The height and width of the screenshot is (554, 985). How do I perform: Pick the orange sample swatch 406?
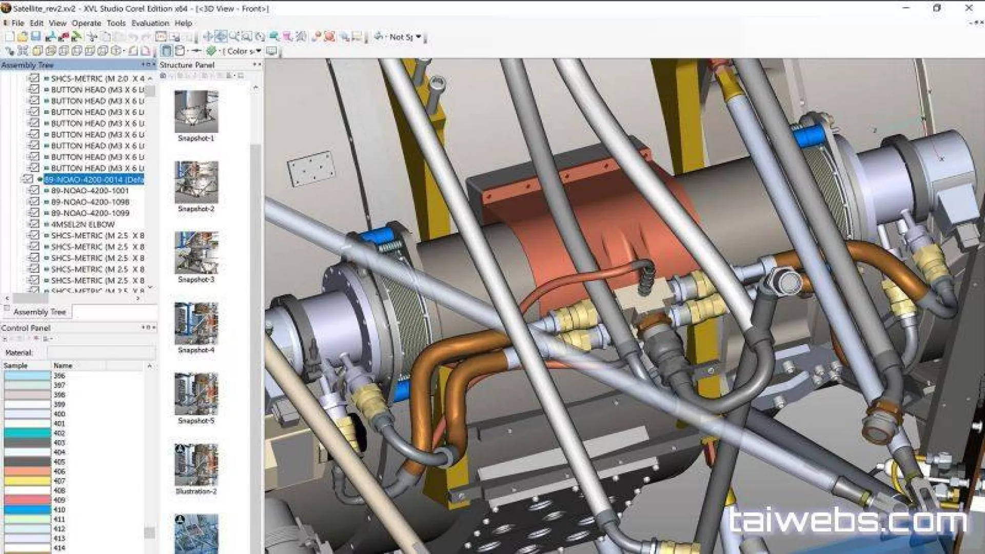(x=27, y=471)
